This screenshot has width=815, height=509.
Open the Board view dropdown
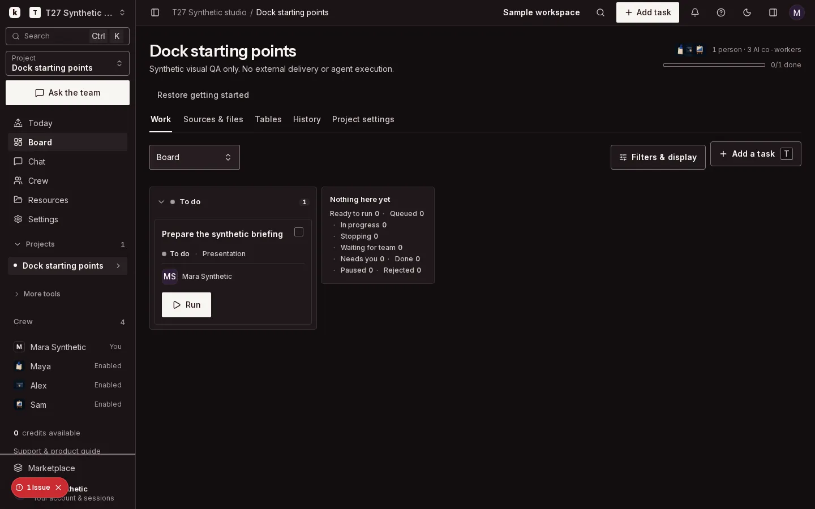pos(195,157)
